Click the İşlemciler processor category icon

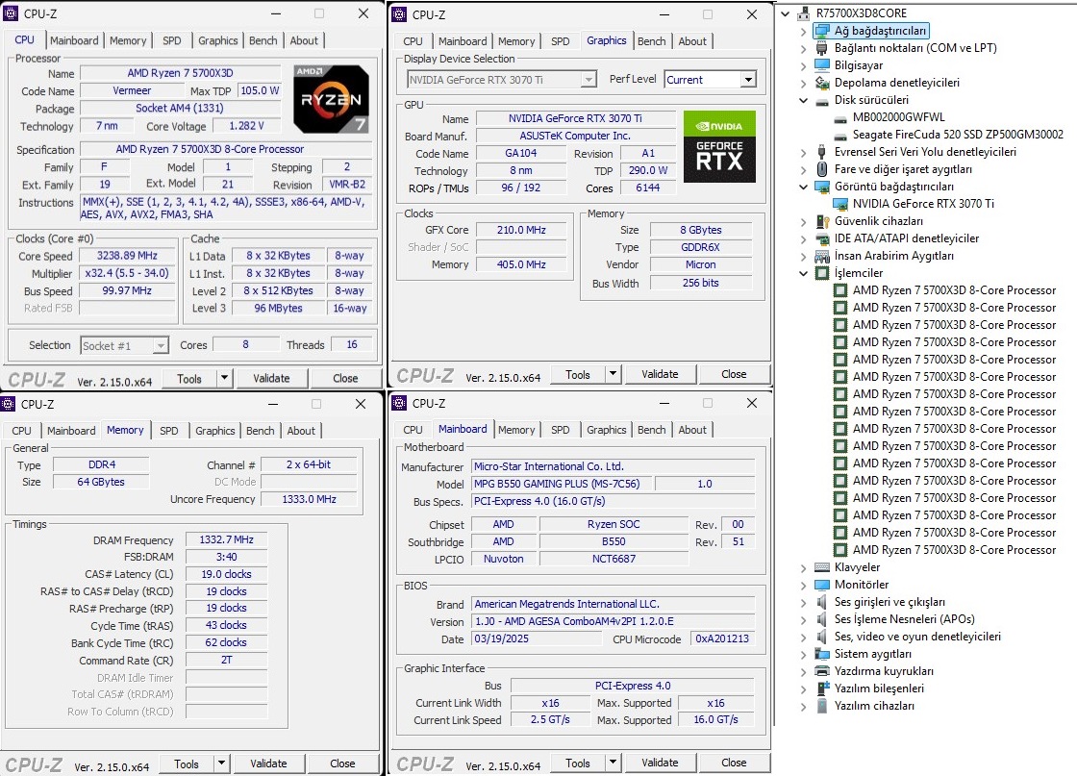(x=821, y=273)
